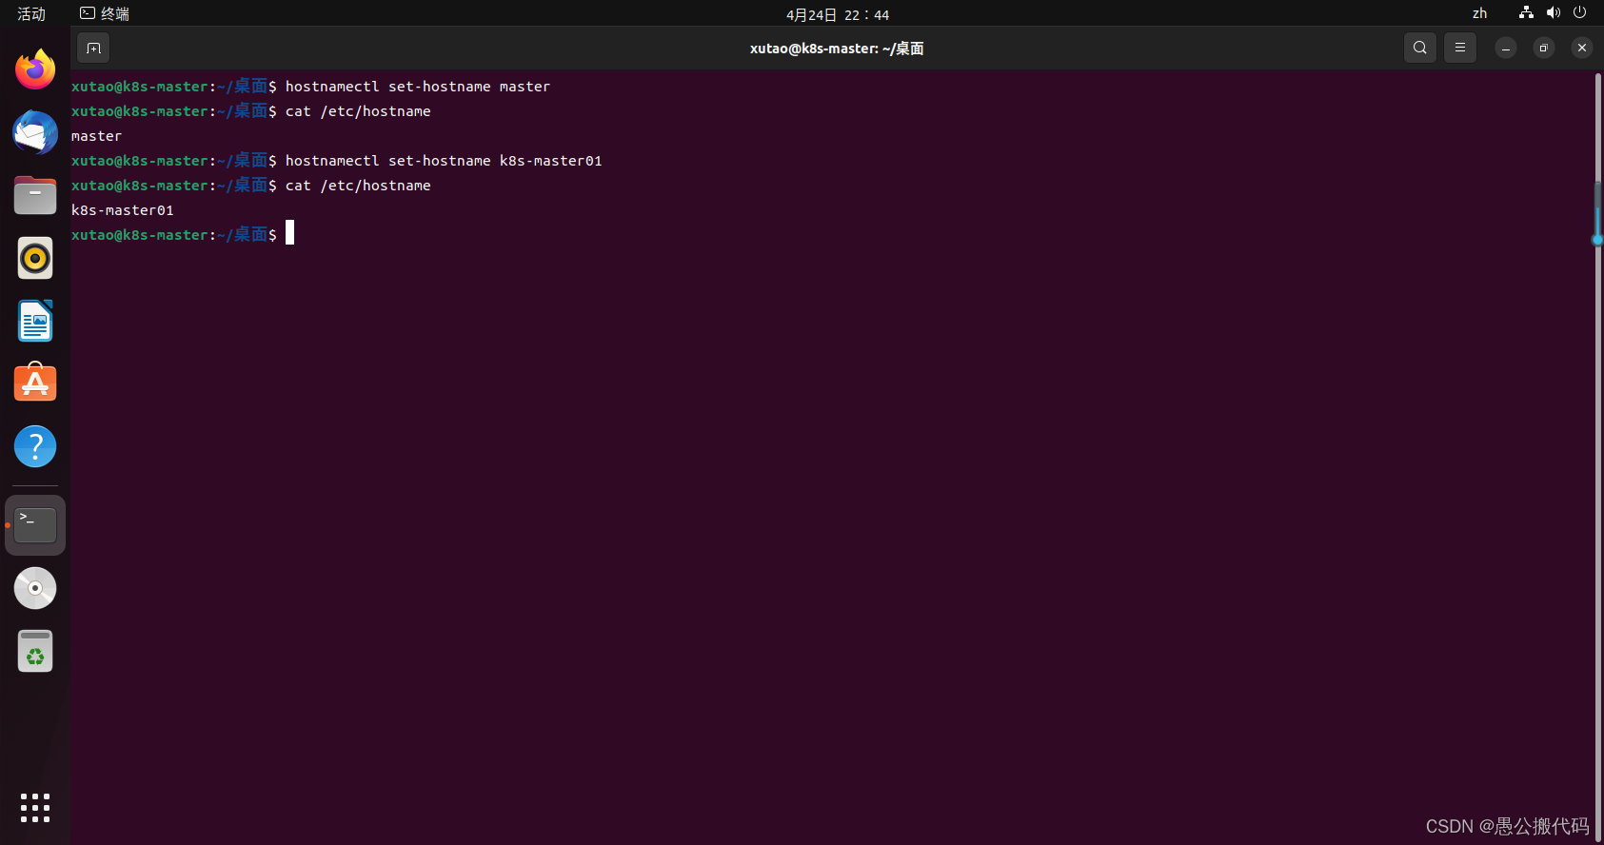
Task: Click 'hostnamectl set-hostname master' command text
Action: 418,87
